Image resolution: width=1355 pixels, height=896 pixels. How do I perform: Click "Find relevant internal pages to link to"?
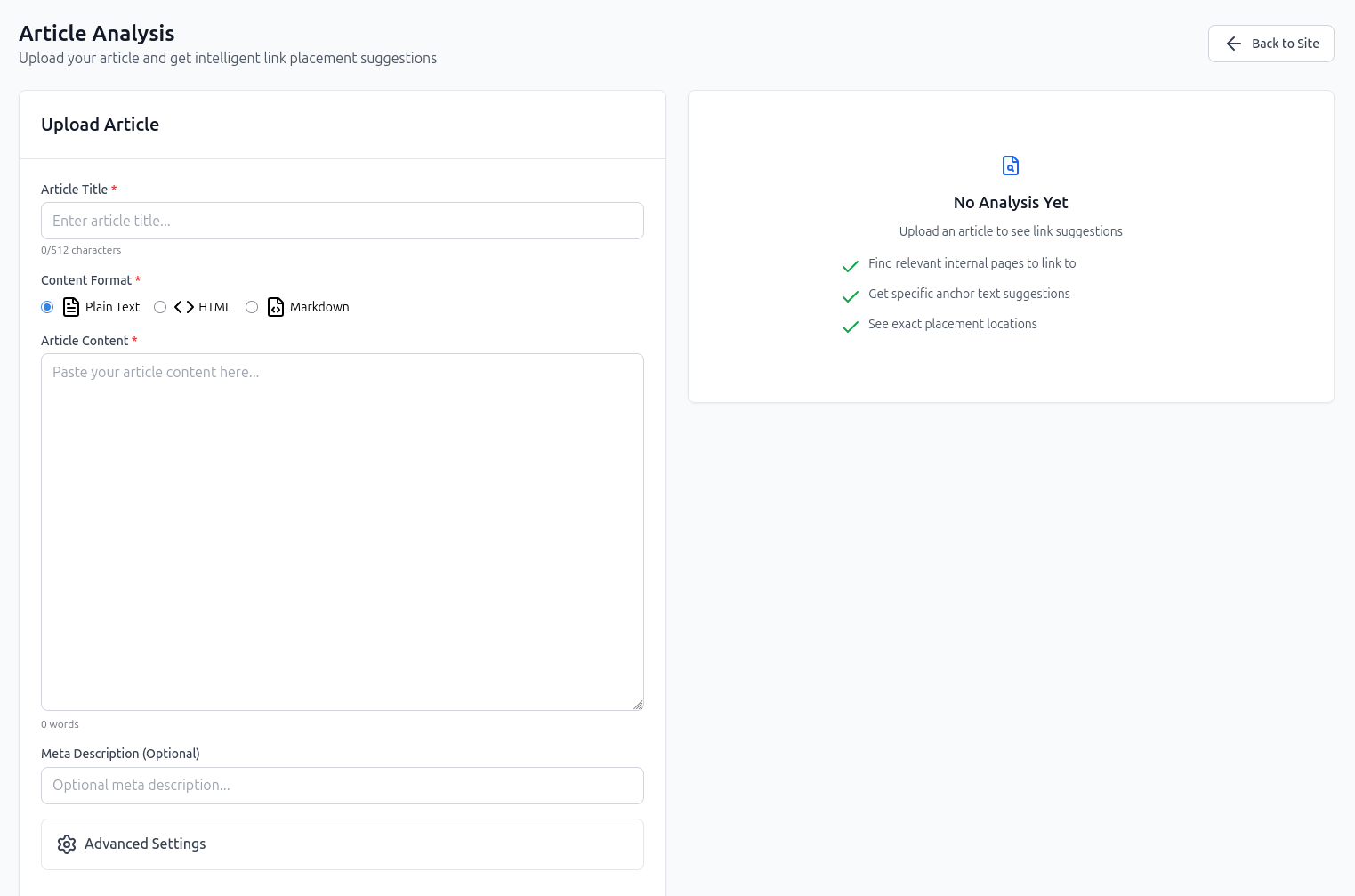click(972, 263)
